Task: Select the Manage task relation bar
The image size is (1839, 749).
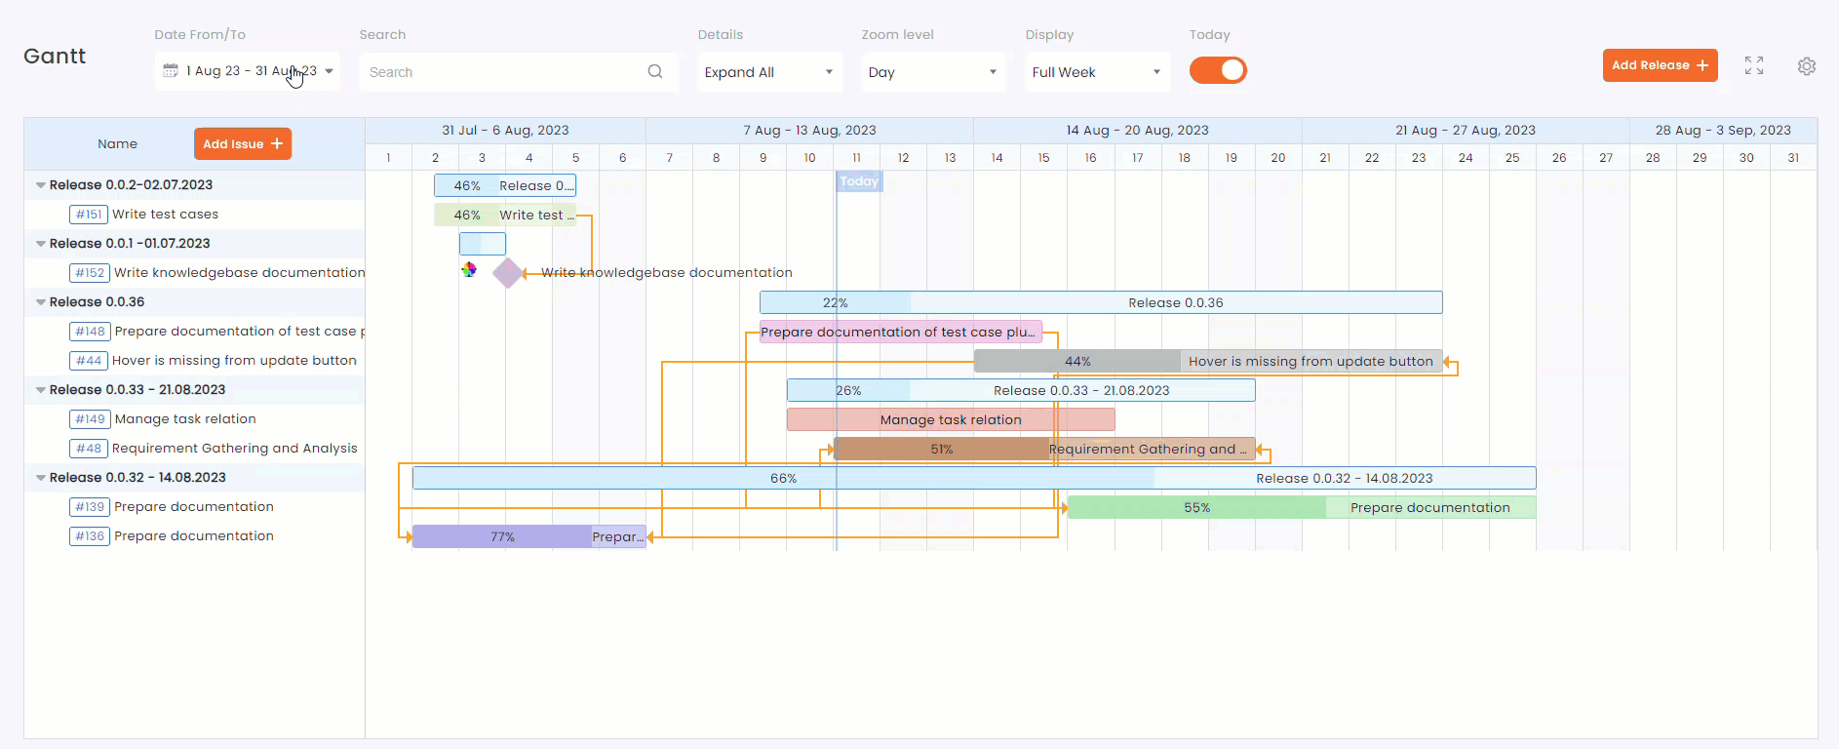Action: (x=950, y=419)
